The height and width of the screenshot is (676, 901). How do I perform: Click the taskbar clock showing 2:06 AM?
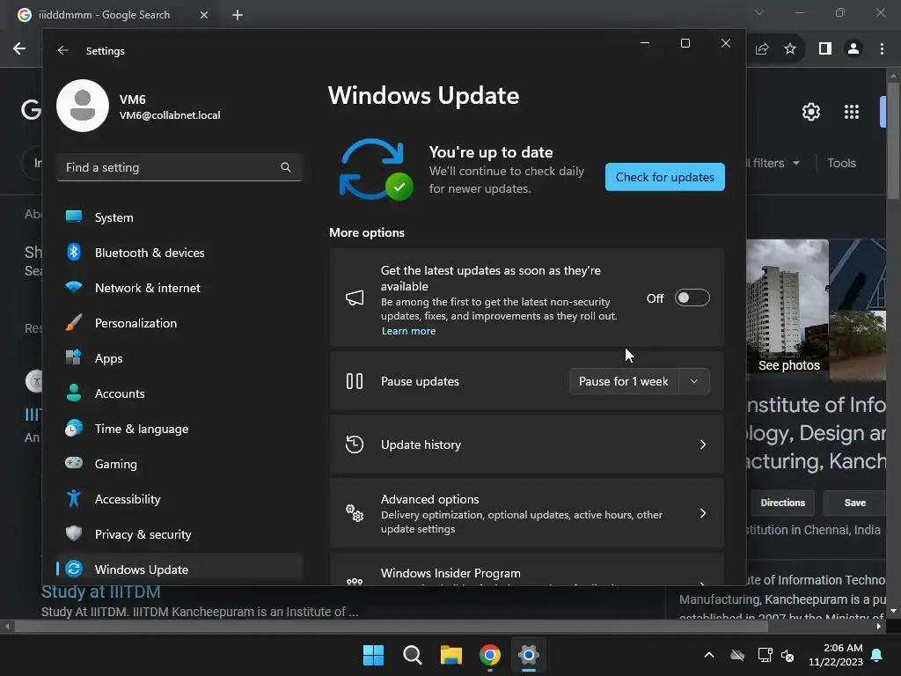tap(836, 655)
